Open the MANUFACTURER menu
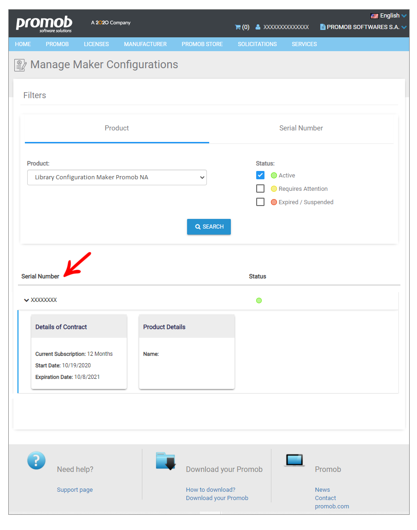The width and height of the screenshot is (417, 530). (x=145, y=44)
